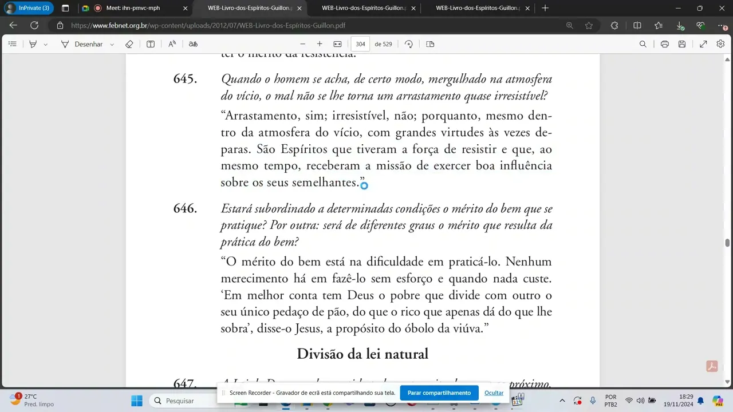Click the 'Divisão da lei natural' heading
The width and height of the screenshot is (733, 412).
362,354
